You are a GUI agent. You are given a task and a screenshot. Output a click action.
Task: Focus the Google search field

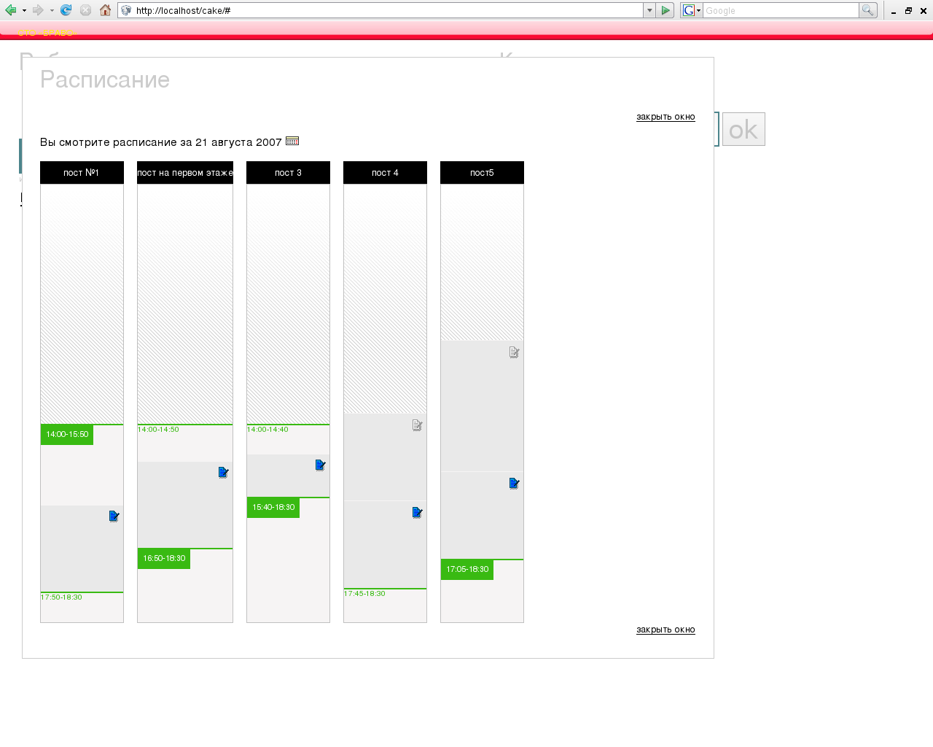click(x=781, y=10)
